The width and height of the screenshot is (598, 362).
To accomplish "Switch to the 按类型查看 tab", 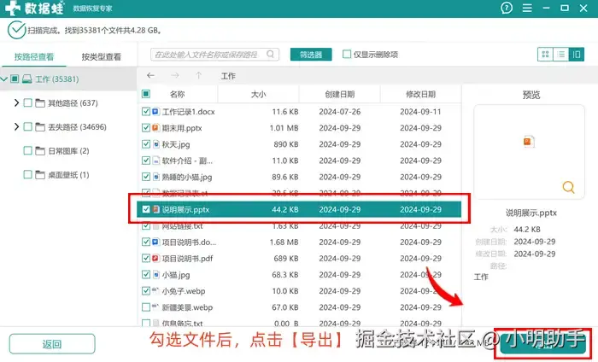I will click(x=102, y=57).
